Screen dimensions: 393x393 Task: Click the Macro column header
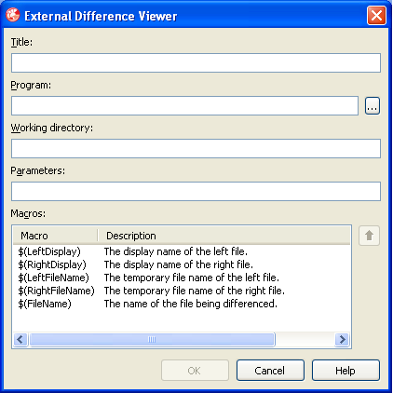56,236
